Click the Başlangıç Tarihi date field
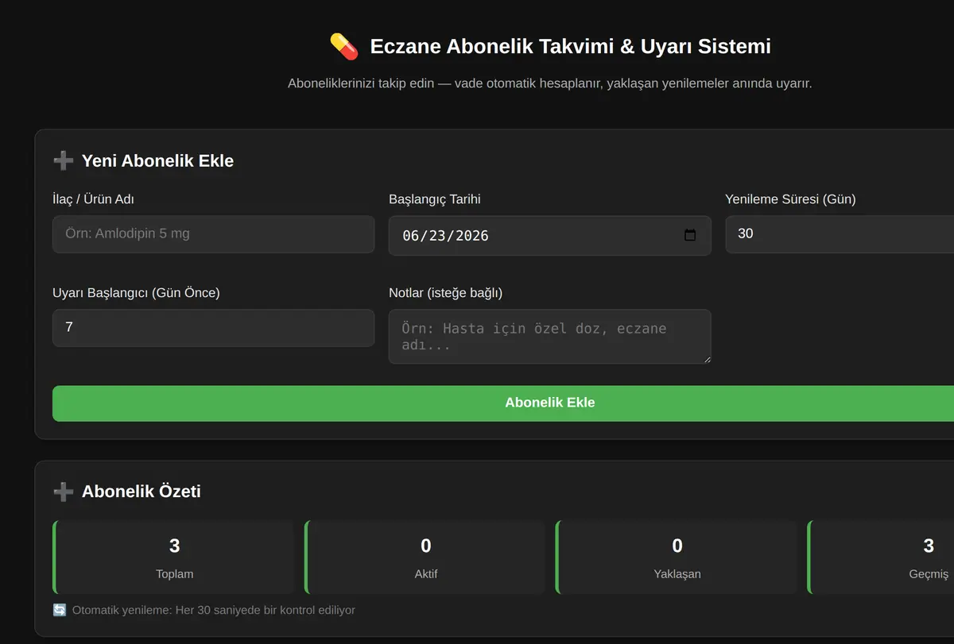The width and height of the screenshot is (954, 644). pyautogui.click(x=549, y=236)
